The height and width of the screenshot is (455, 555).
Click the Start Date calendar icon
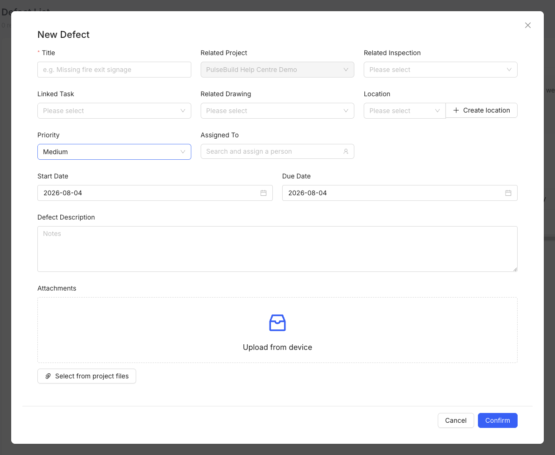pos(263,193)
